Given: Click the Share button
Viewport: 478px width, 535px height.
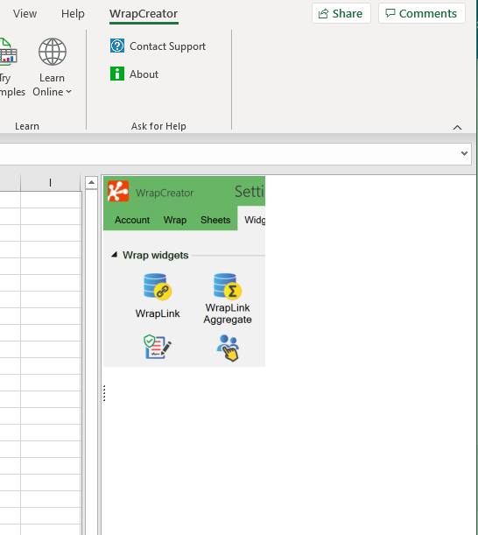Looking at the screenshot, I should (x=341, y=13).
